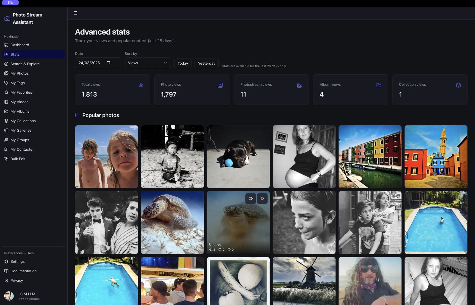The image size is (475, 305).
Task: Select Dashboard in the navigation menu
Action: point(20,45)
